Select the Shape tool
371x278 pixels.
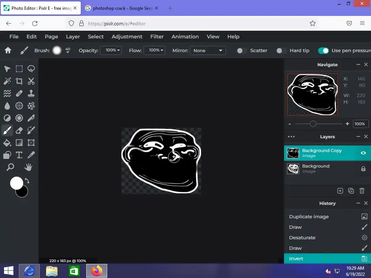point(7,155)
